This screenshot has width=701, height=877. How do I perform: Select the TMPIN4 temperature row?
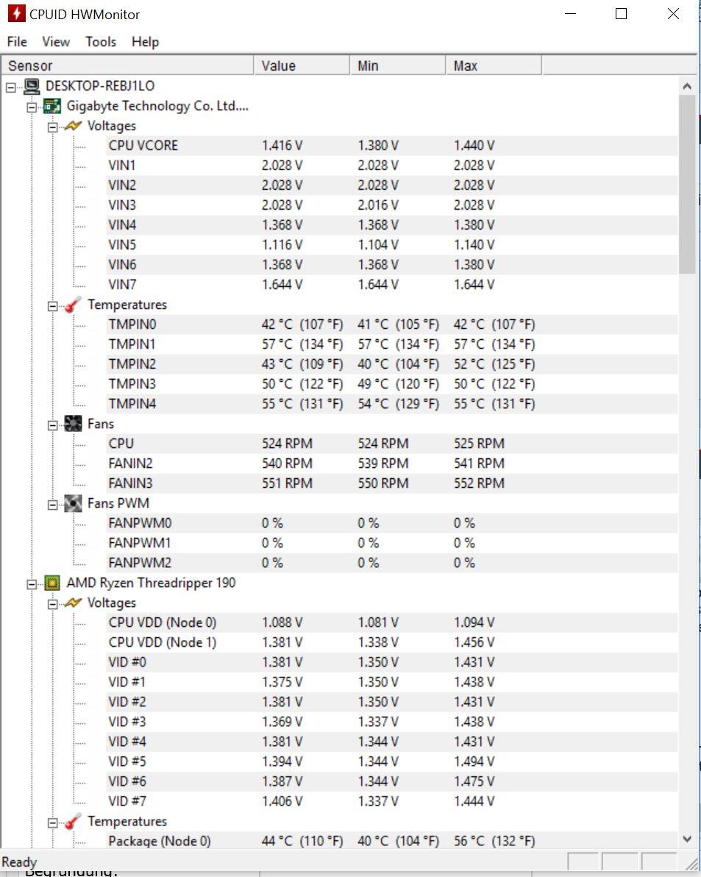392,404
